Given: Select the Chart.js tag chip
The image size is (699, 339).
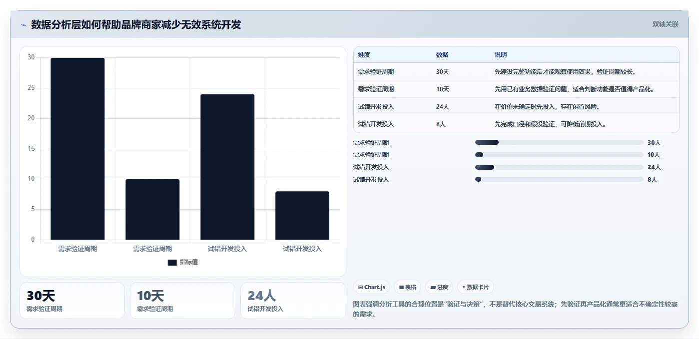Looking at the screenshot, I should pos(372,287).
